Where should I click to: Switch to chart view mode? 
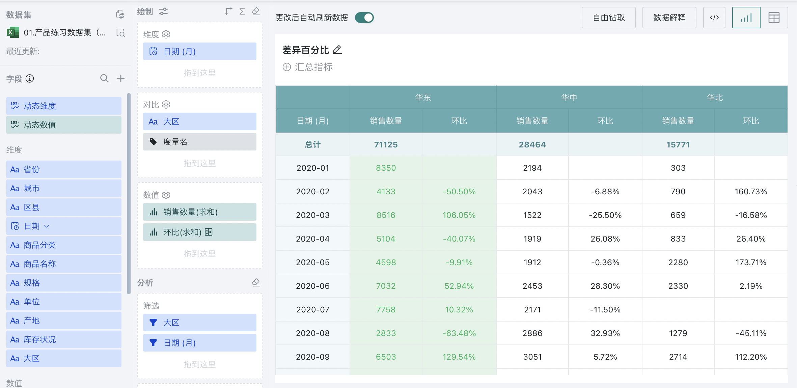746,18
